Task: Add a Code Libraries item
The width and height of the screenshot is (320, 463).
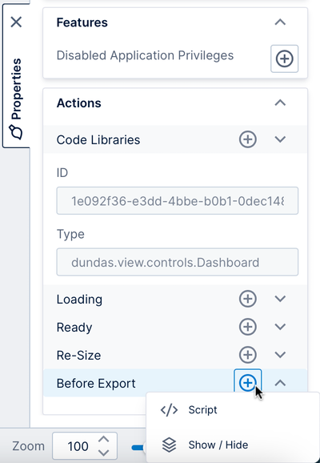Action: (x=247, y=139)
